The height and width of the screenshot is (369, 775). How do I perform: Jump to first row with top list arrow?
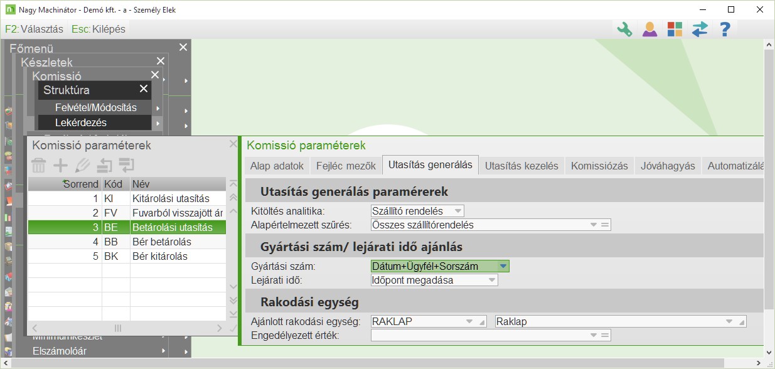coord(233,184)
